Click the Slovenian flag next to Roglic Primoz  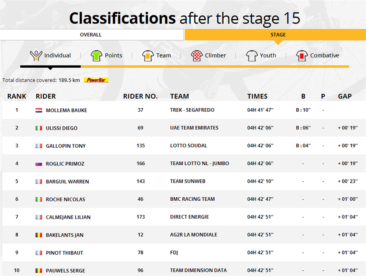click(x=39, y=164)
